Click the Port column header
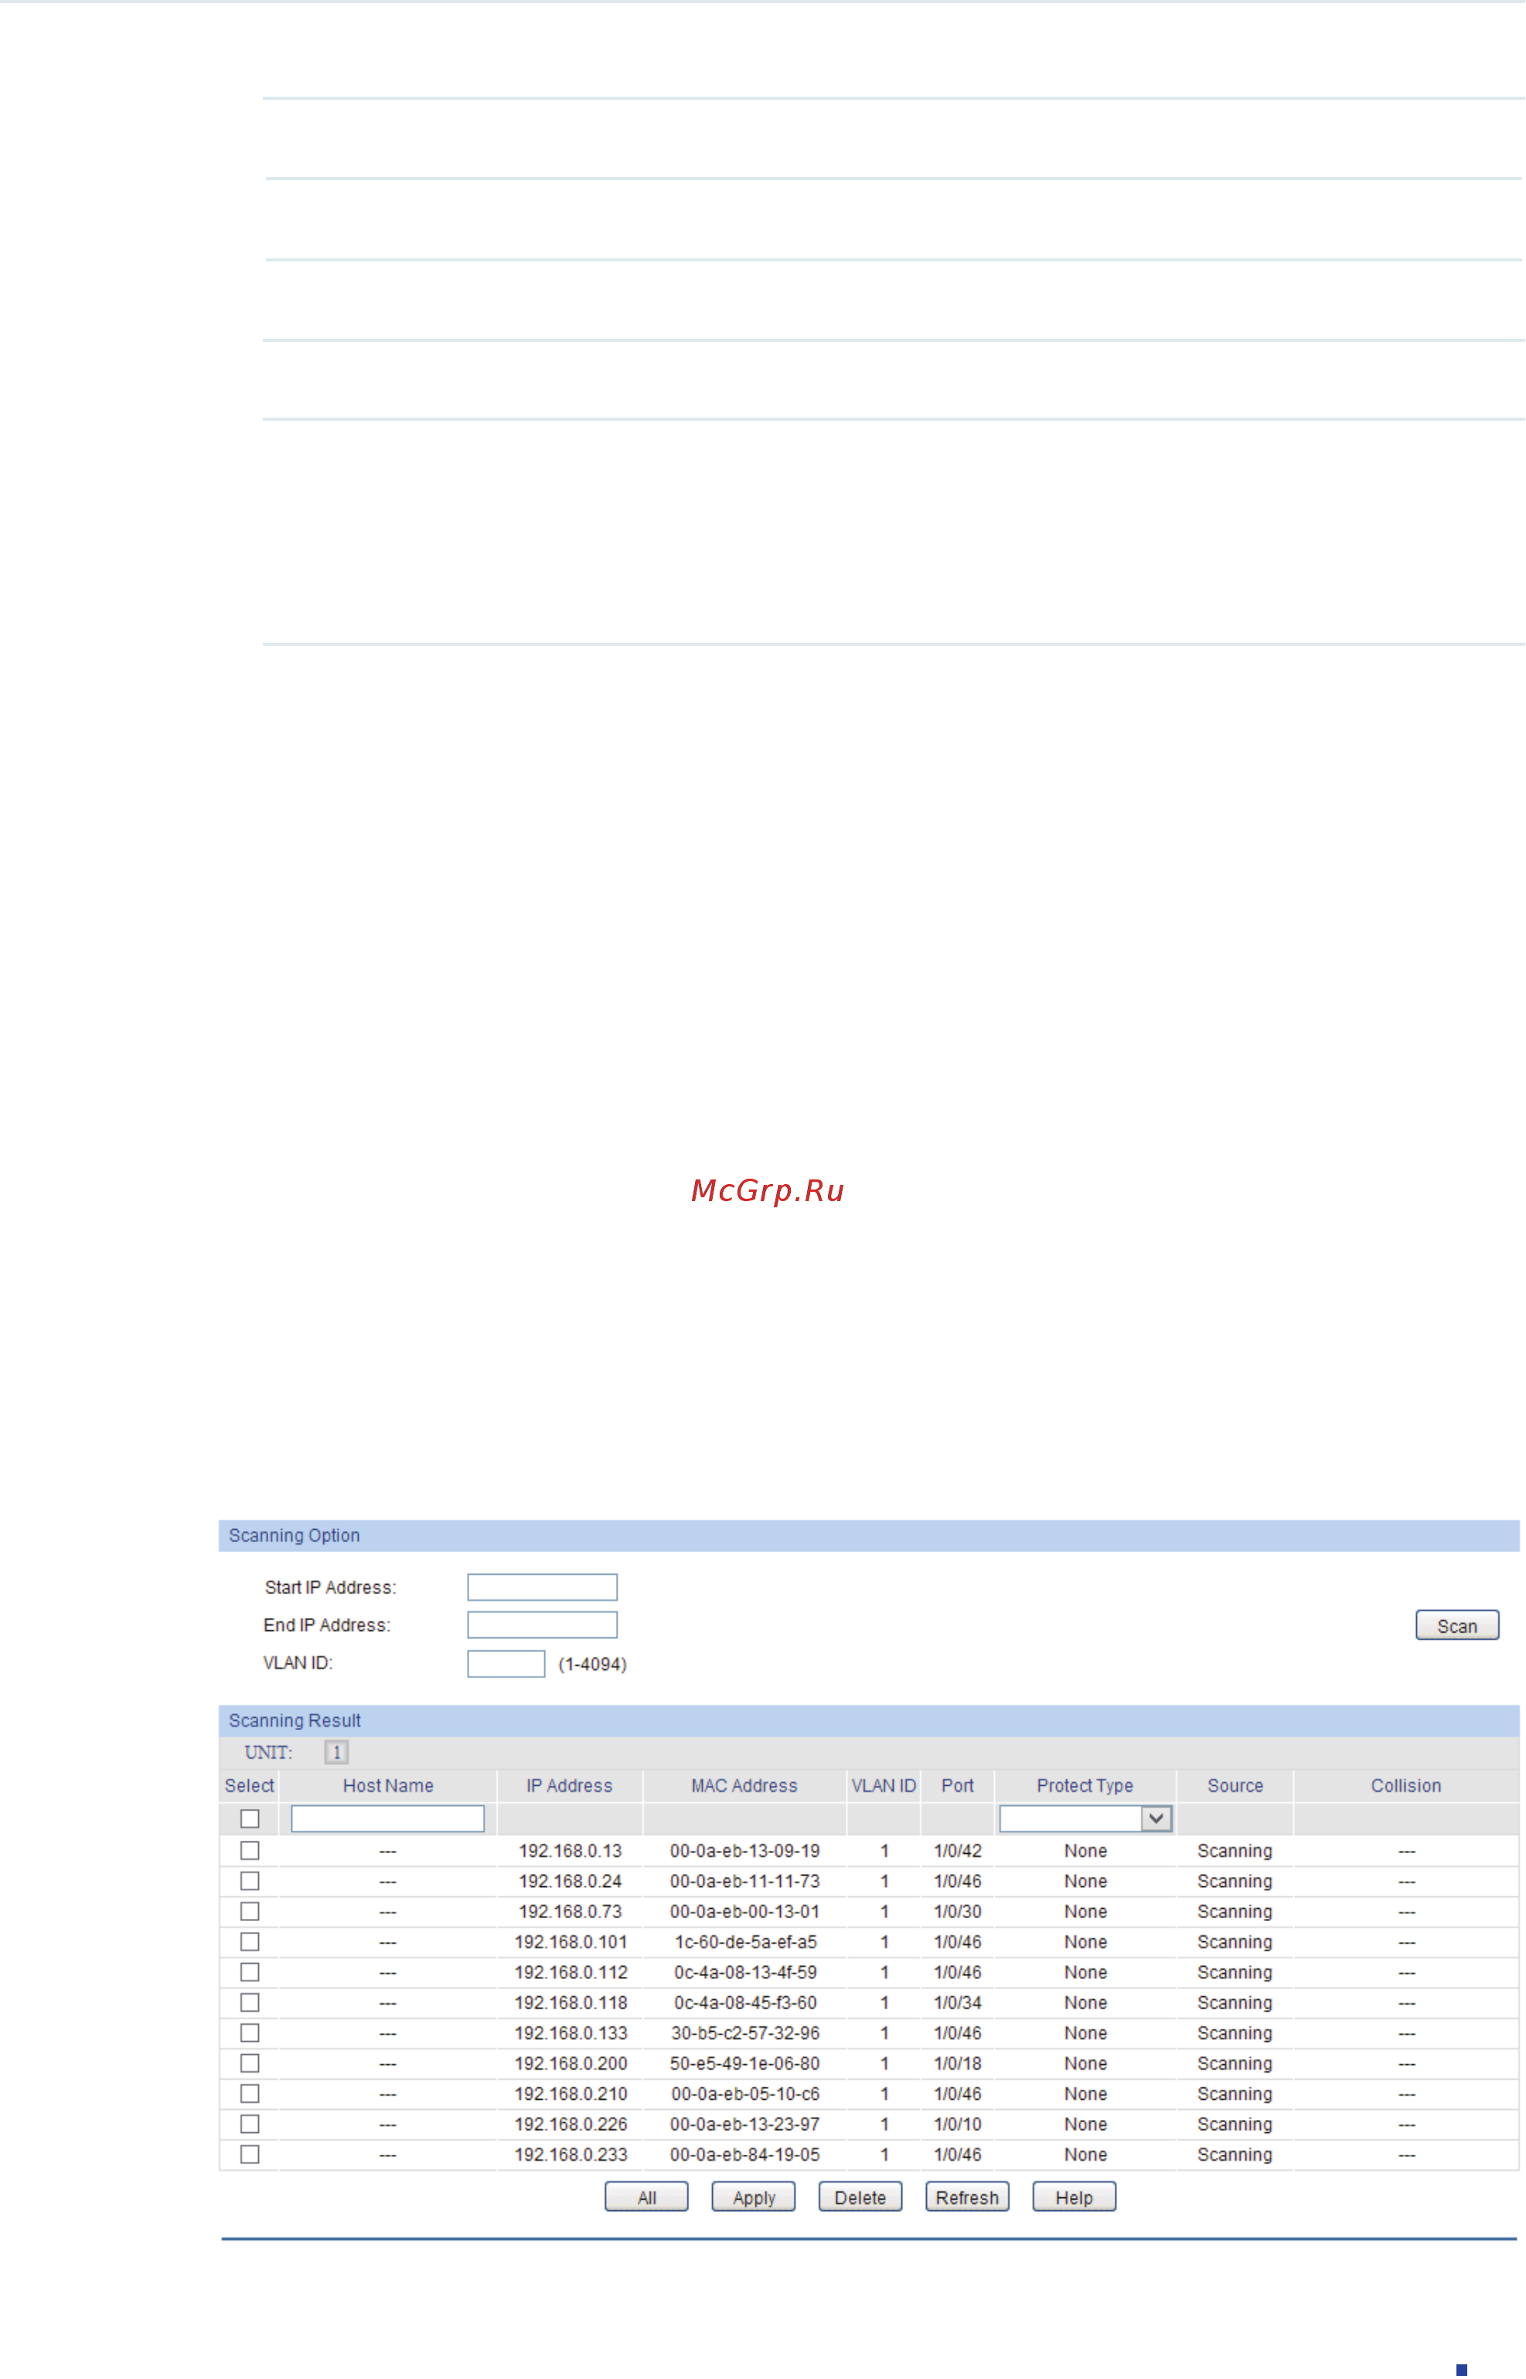Image resolution: width=1526 pixels, height=2379 pixels. 957,1785
